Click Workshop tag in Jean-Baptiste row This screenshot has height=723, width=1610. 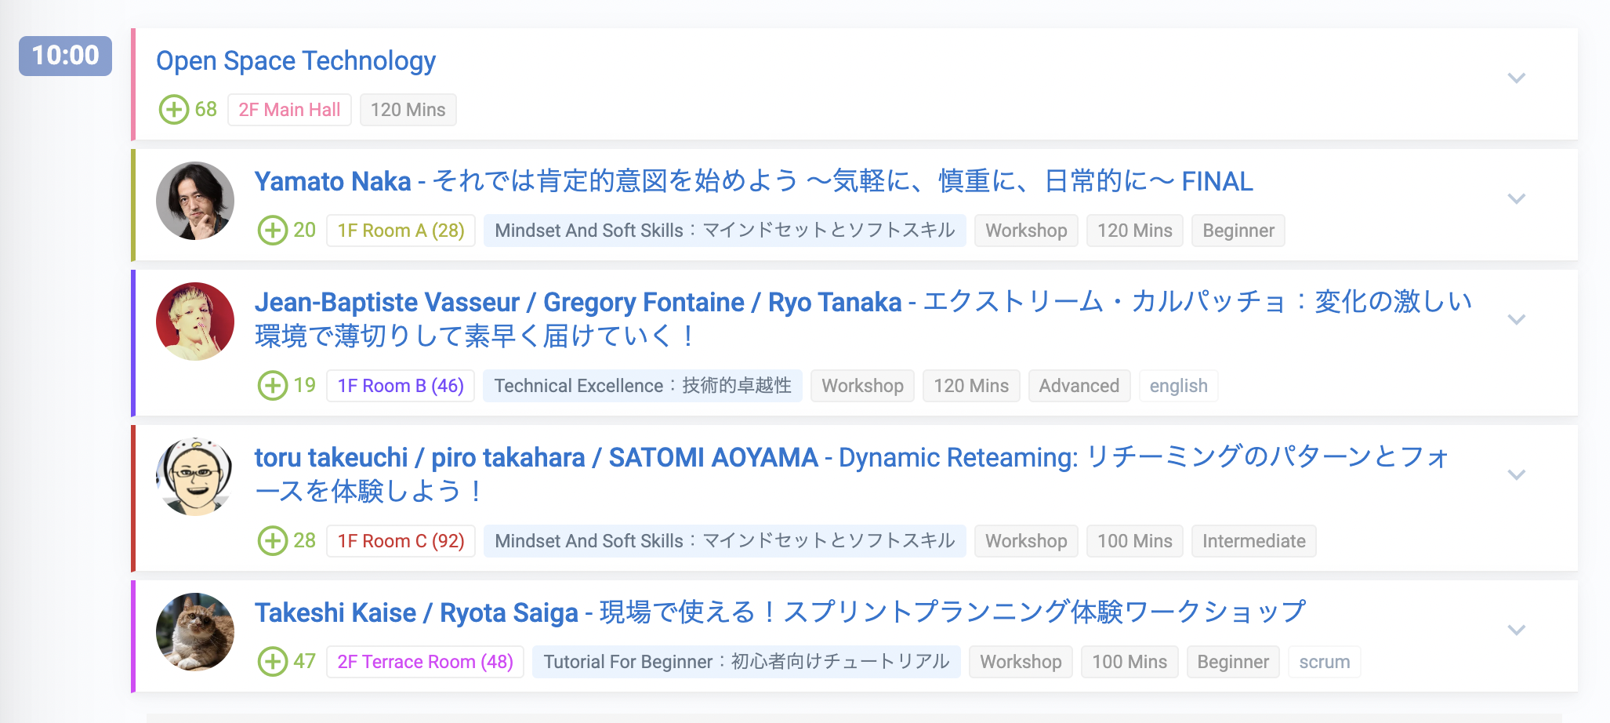862,386
